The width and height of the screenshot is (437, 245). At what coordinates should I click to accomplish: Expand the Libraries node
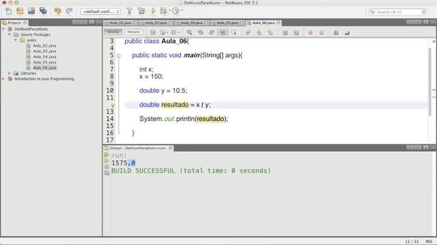(10, 73)
